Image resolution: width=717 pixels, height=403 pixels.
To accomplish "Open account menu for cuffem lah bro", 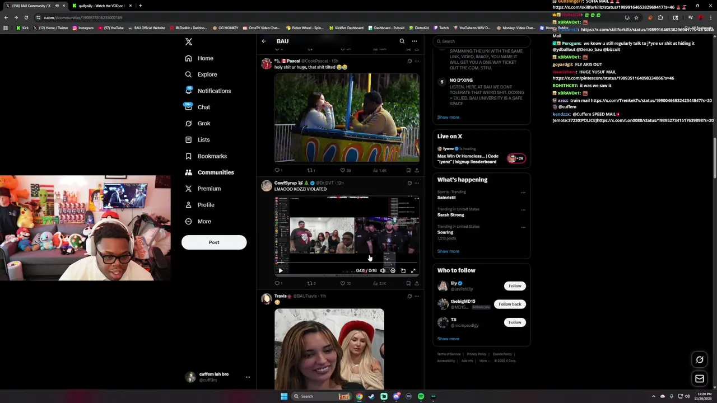I will tap(217, 377).
